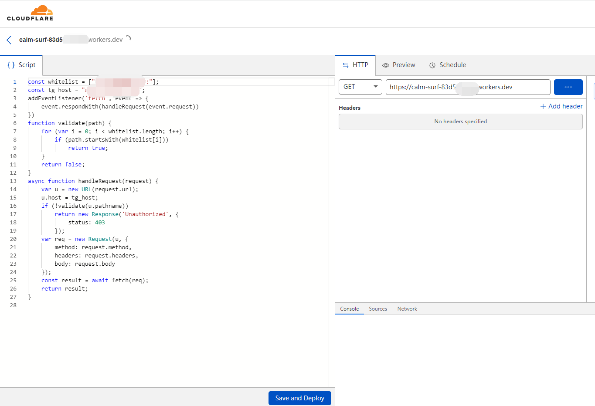Click the HTTP arrows icon

pyautogui.click(x=346, y=65)
